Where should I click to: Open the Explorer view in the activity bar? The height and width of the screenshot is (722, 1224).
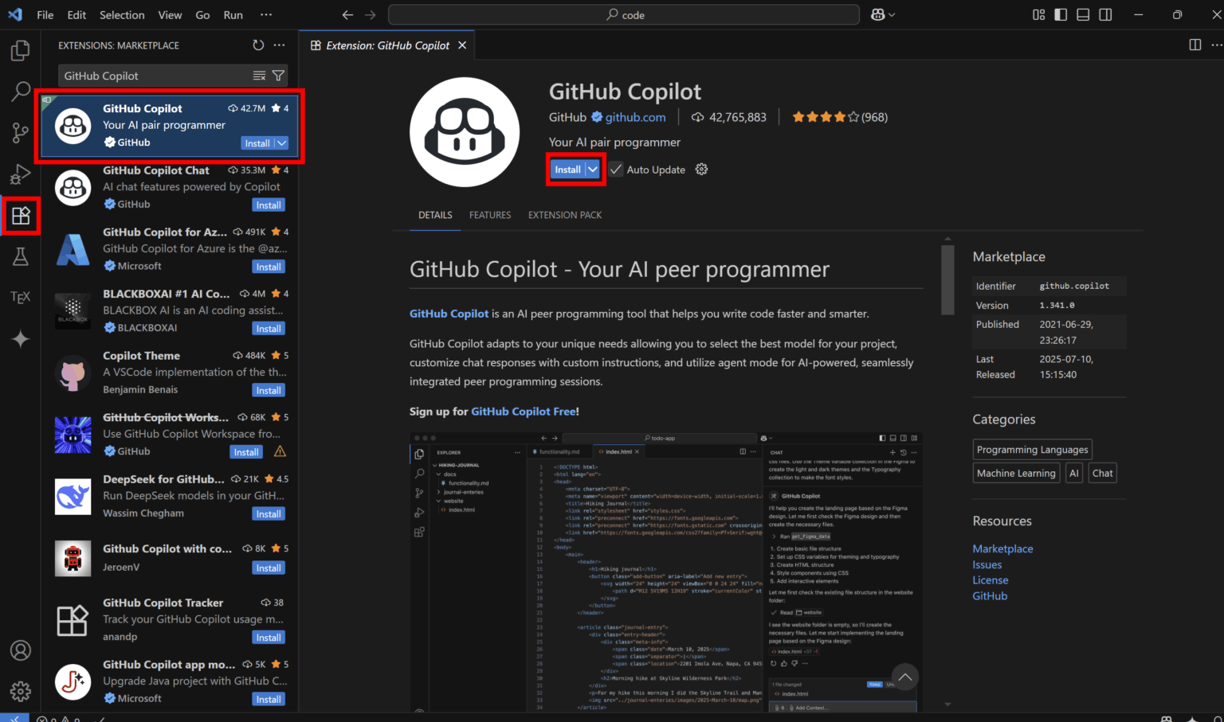tap(20, 50)
